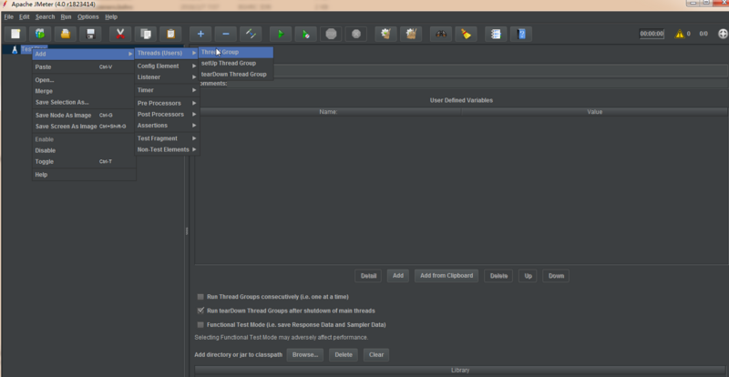Open the Options menu

pos(88,16)
